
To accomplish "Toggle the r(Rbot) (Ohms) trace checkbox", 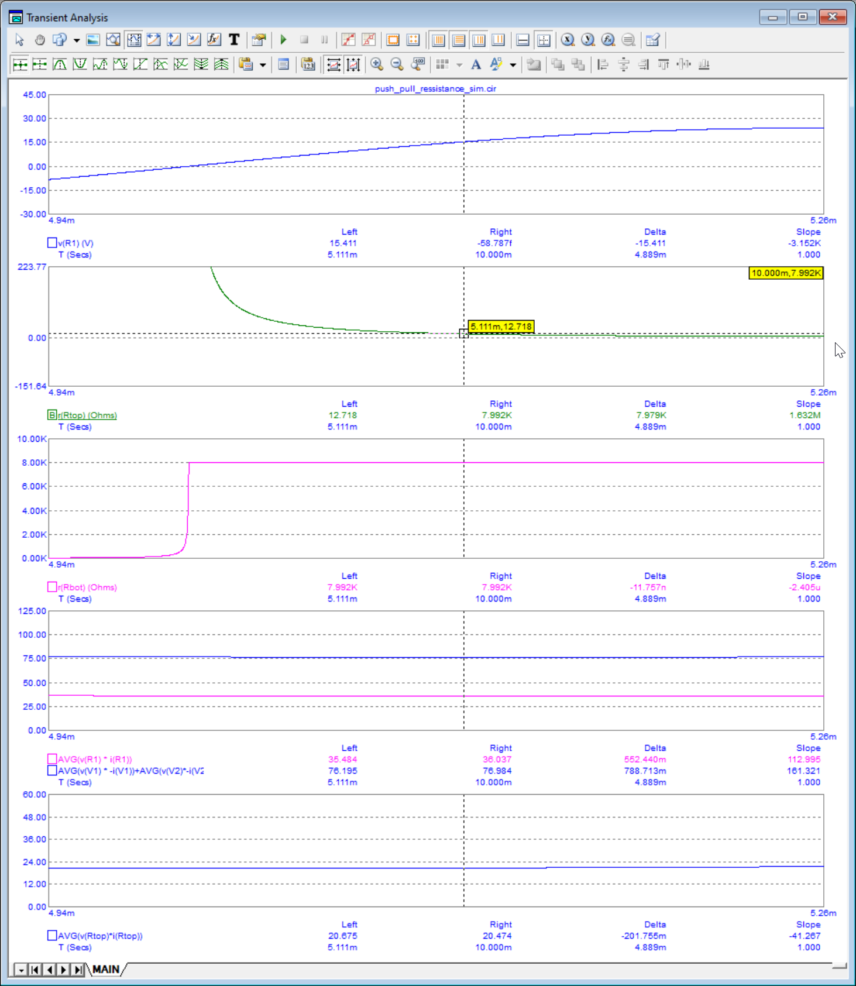I will coord(52,587).
